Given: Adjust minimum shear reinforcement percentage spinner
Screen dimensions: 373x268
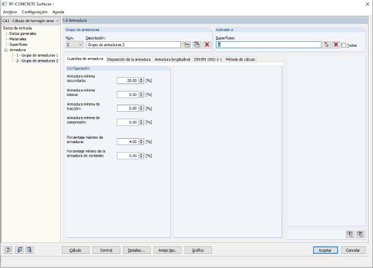Looking at the screenshot, I should pos(141,156).
